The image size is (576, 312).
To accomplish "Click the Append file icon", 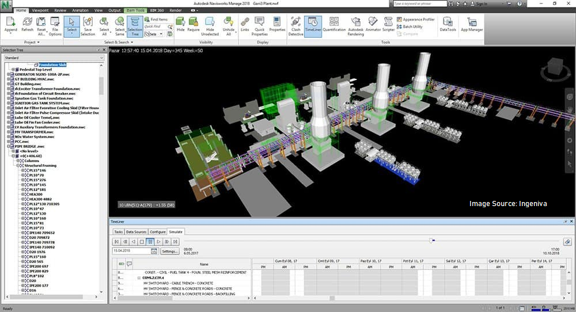I will [x=10, y=23].
